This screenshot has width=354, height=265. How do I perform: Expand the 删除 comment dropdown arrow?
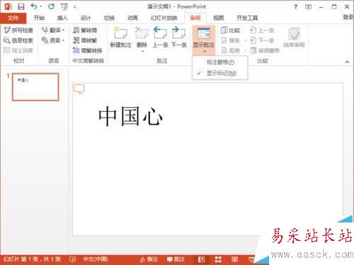click(x=142, y=51)
